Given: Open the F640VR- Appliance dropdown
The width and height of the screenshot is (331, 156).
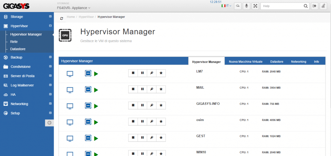Looking at the screenshot, I should click(x=74, y=8).
